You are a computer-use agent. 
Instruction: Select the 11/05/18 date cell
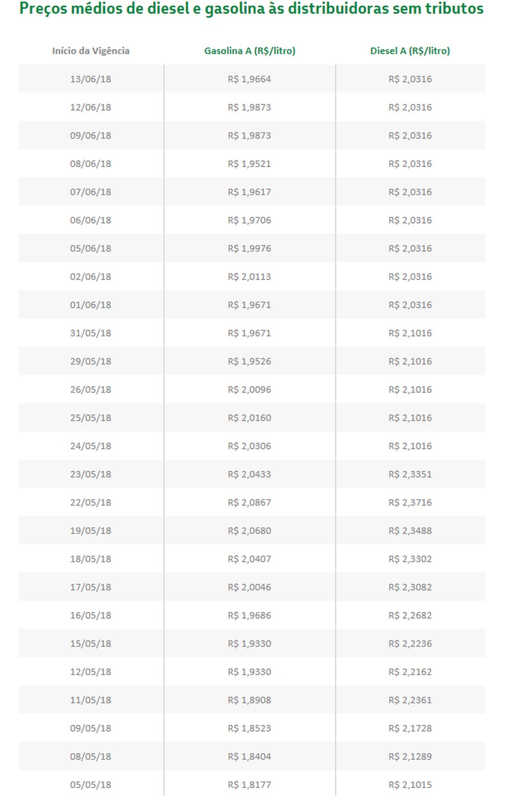click(x=91, y=700)
